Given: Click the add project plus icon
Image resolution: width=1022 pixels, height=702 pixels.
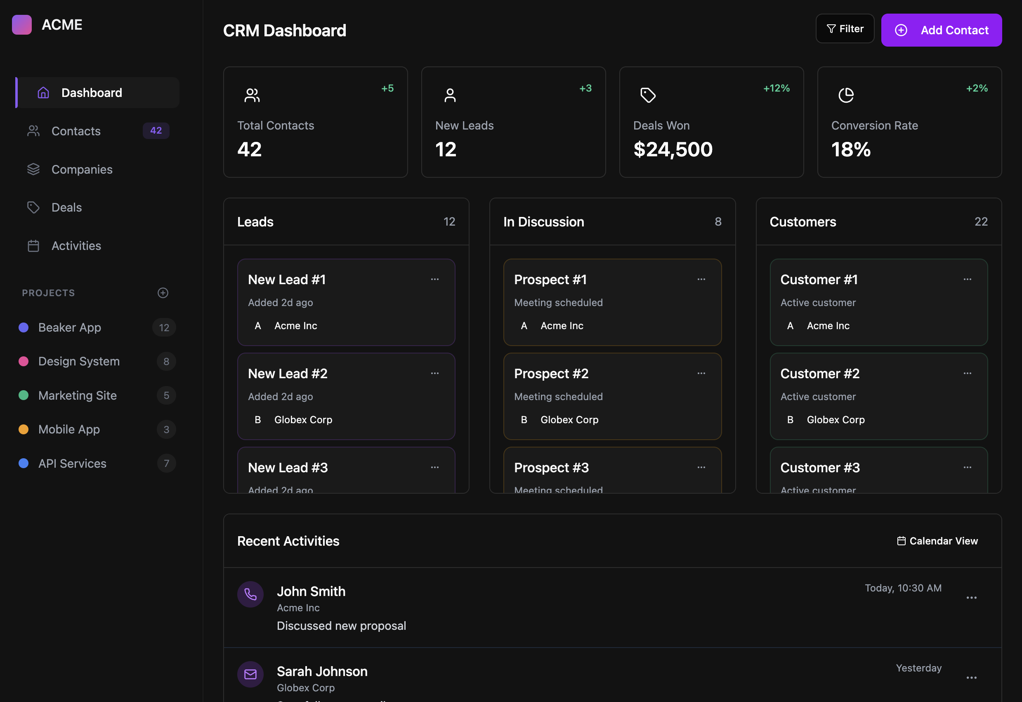Looking at the screenshot, I should [x=163, y=293].
